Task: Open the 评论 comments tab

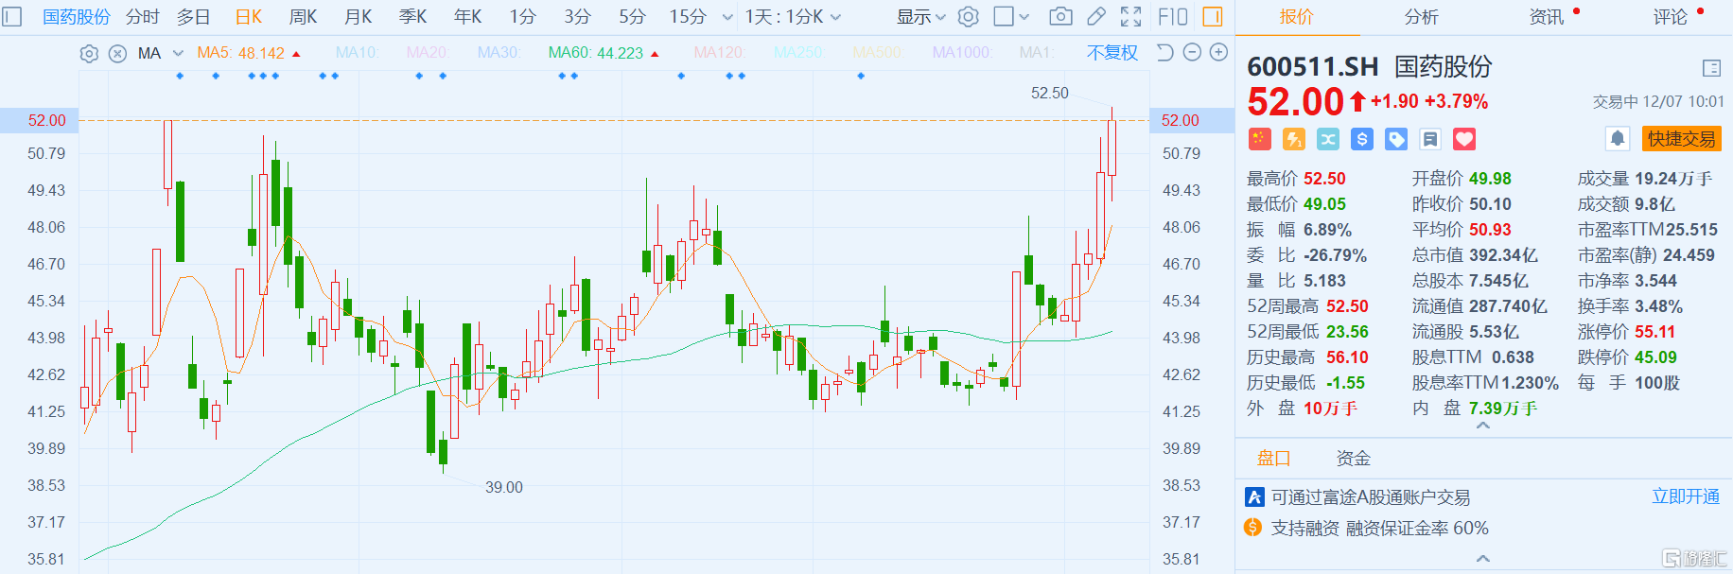Action: [1671, 17]
